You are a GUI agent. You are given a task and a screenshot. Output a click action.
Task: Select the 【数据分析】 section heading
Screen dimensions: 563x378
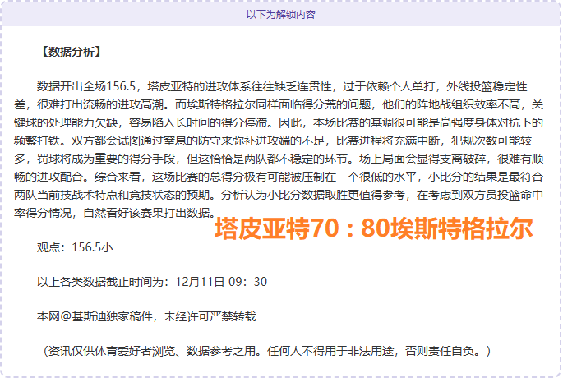70,53
